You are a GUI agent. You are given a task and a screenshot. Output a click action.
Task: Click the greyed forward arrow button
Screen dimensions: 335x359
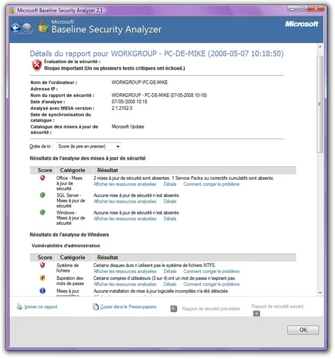tap(27, 28)
